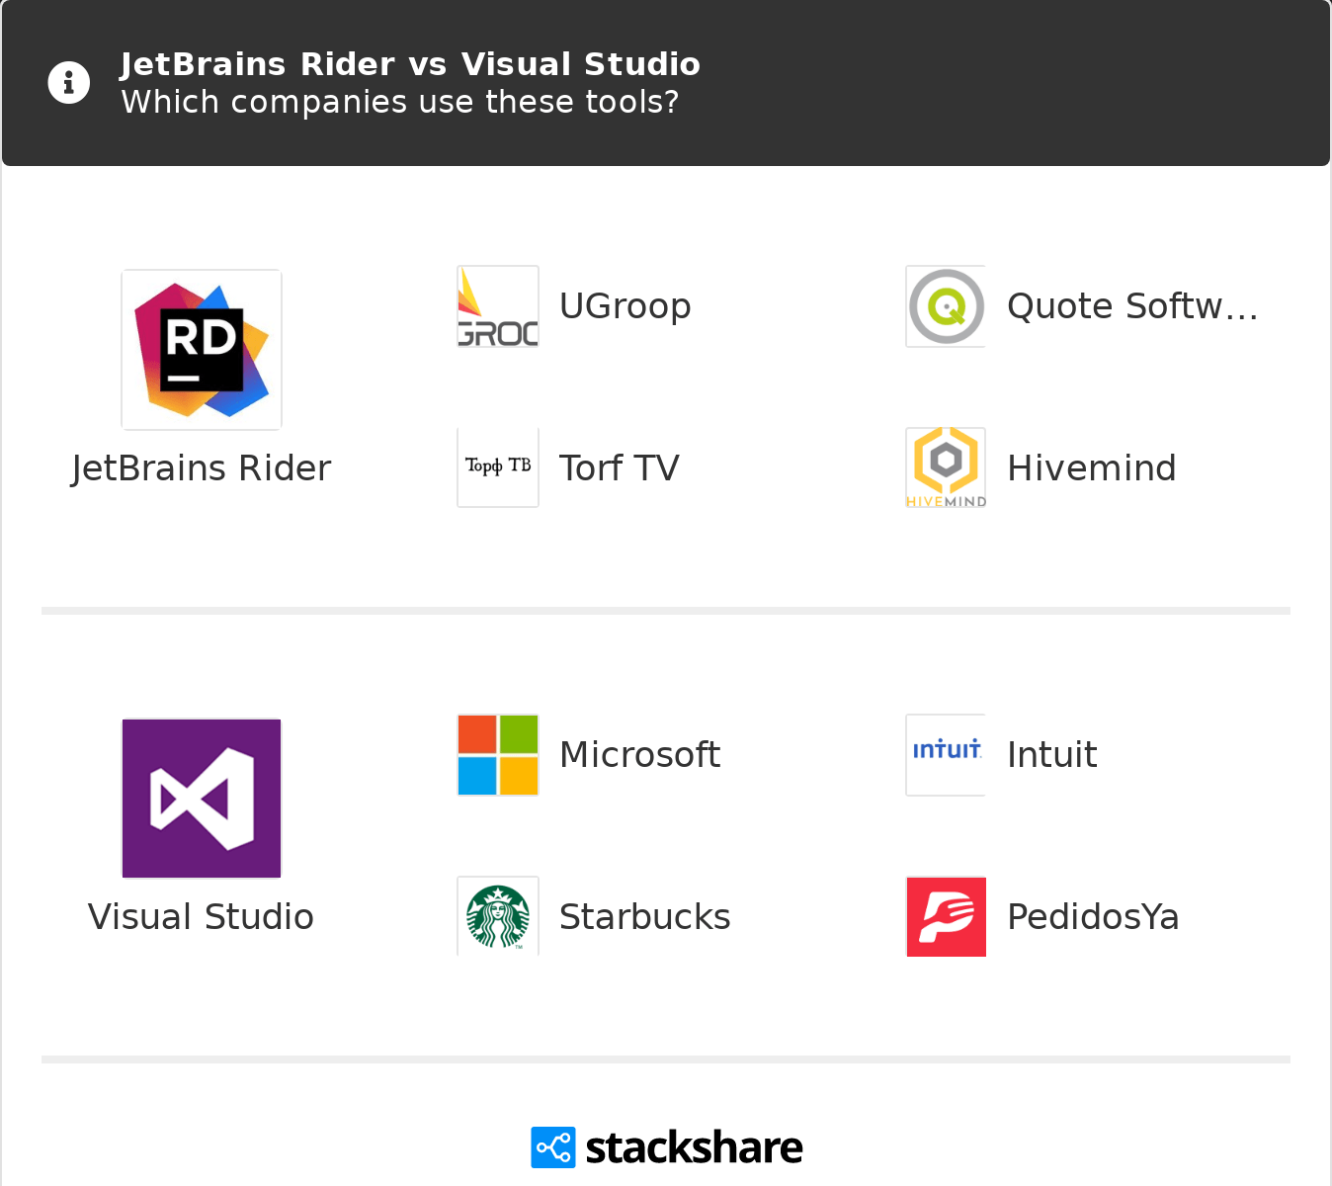Screen dimensions: 1332x1186
Task: Click the Visual Studio label text
Action: (x=201, y=916)
